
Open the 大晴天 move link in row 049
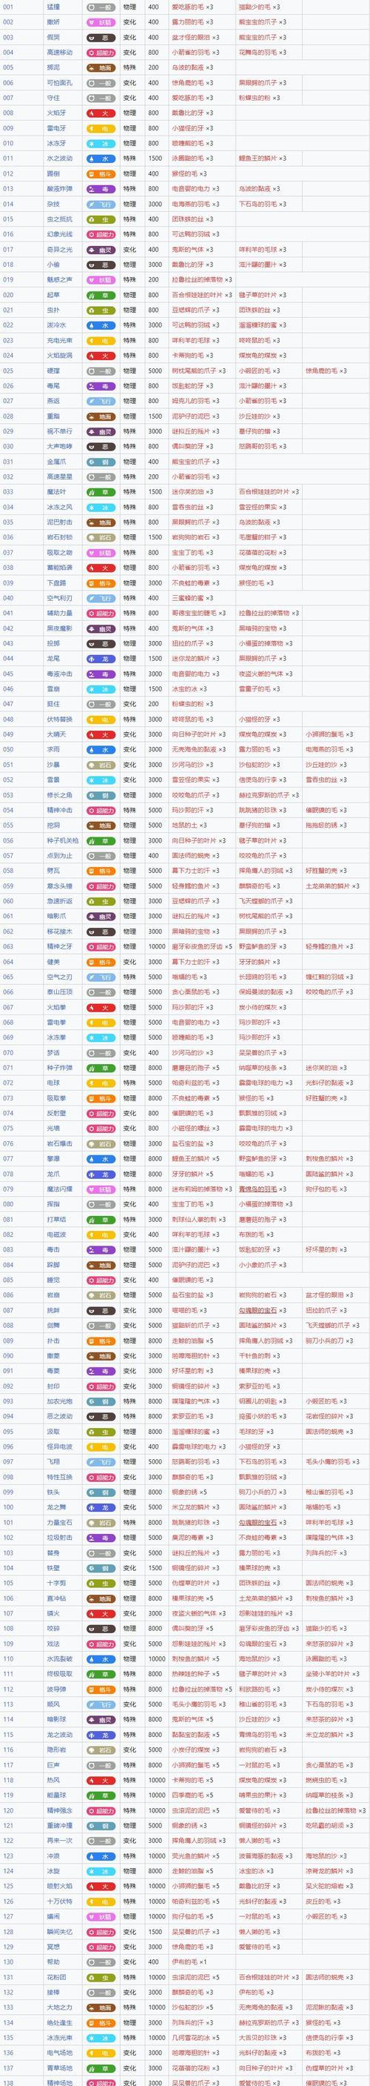(56, 734)
